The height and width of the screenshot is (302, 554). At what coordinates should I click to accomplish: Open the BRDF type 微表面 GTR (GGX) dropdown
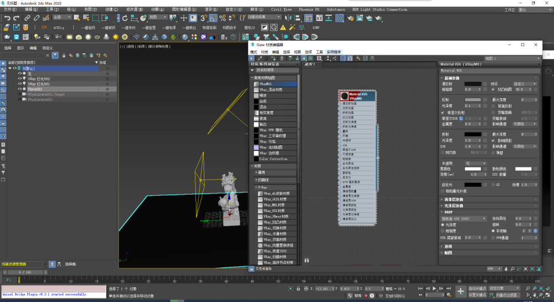click(464, 219)
